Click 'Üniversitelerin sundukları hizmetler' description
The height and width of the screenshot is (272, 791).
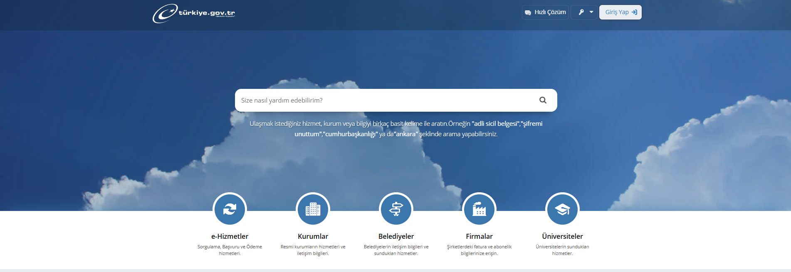[x=562, y=250]
